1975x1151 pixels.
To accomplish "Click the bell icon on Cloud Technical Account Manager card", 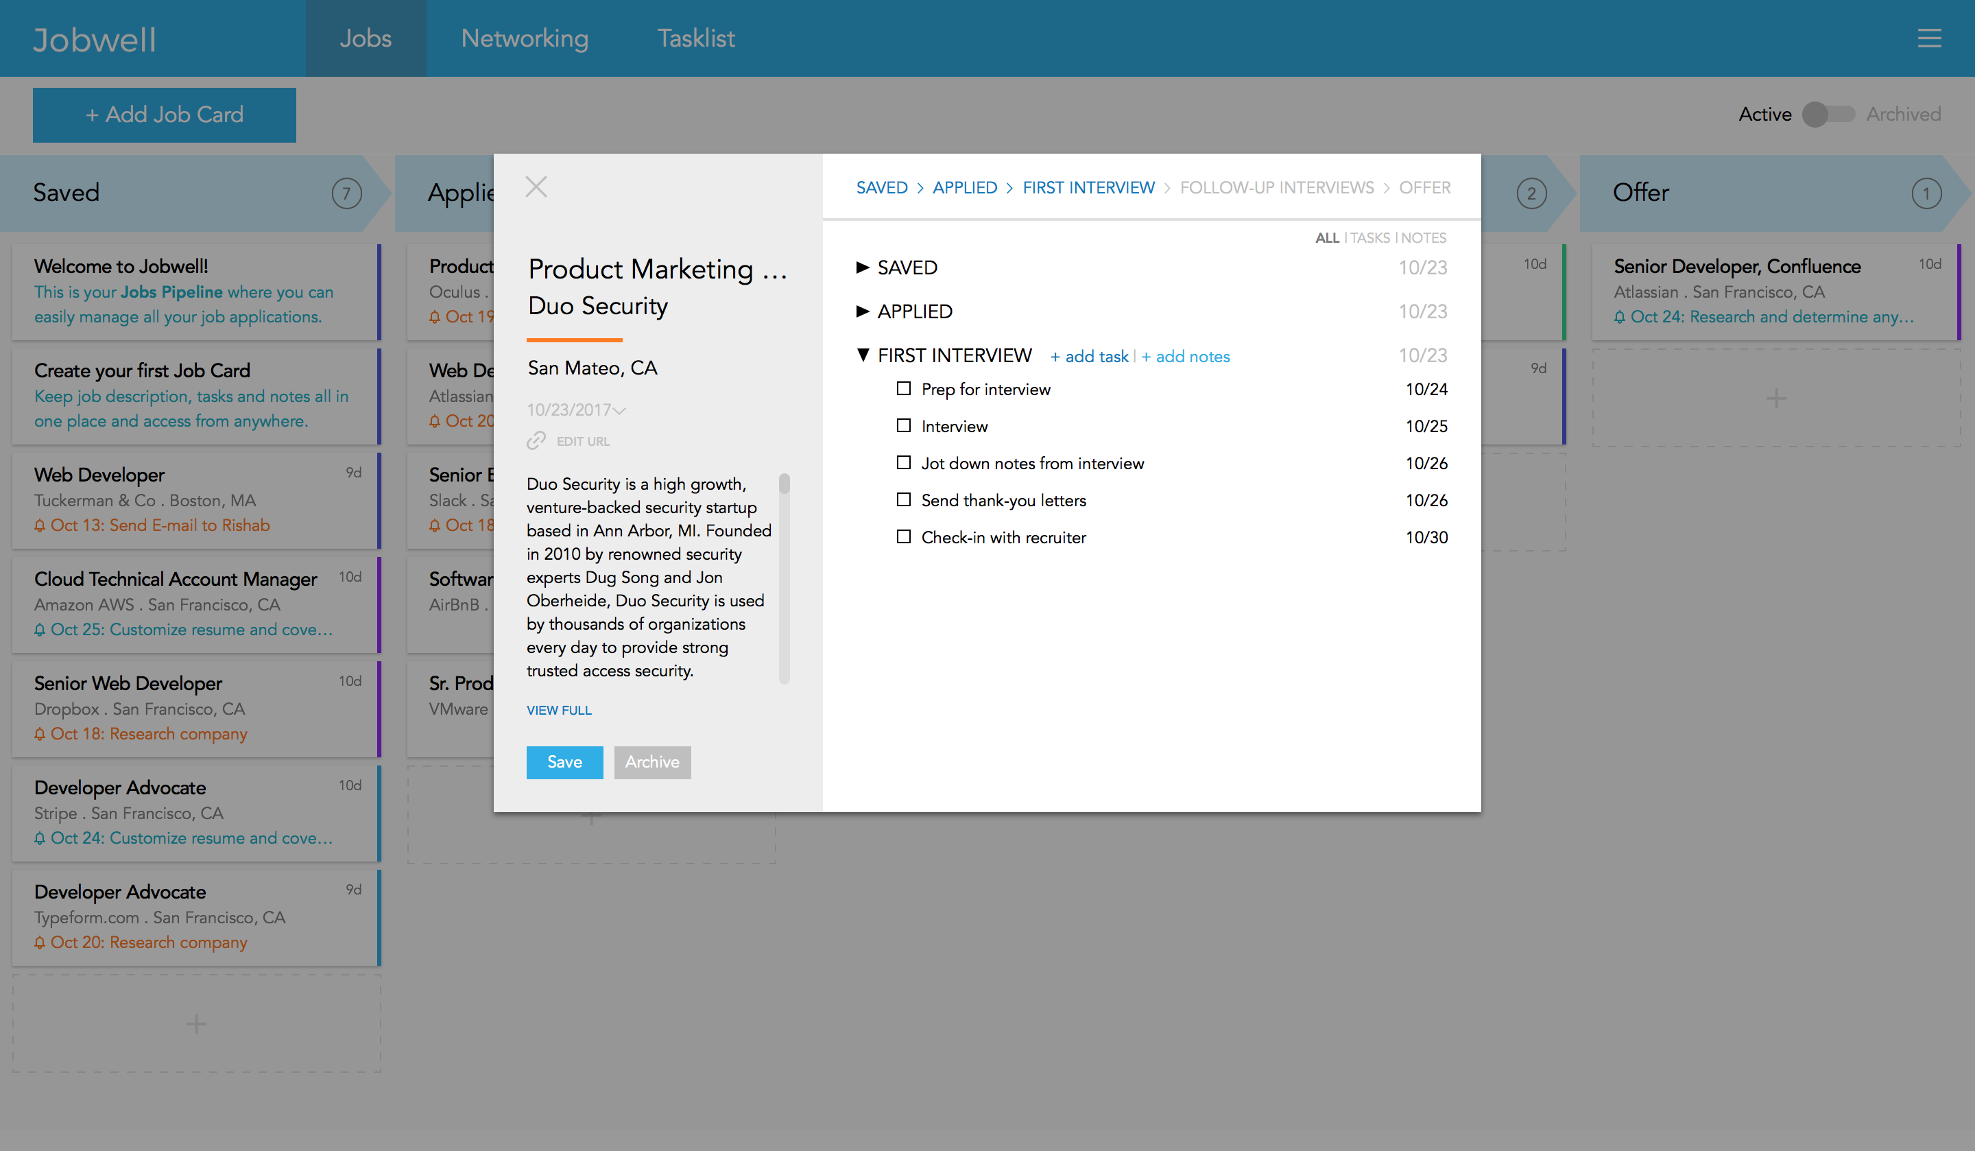I will click(40, 630).
